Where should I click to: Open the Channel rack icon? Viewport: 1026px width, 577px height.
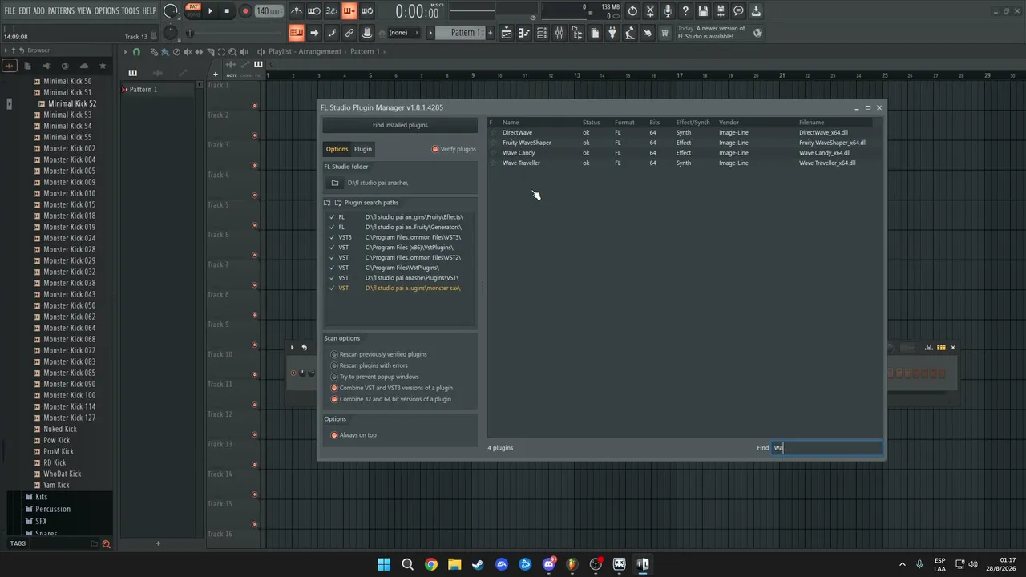(541, 33)
